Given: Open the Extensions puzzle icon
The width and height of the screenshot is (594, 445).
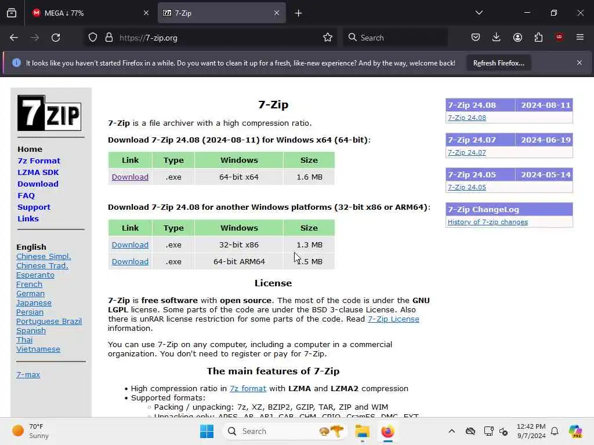Looking at the screenshot, I should 538,37.
